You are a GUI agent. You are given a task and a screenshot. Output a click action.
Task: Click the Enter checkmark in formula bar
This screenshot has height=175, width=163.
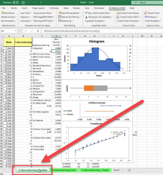[x=32, y=31]
